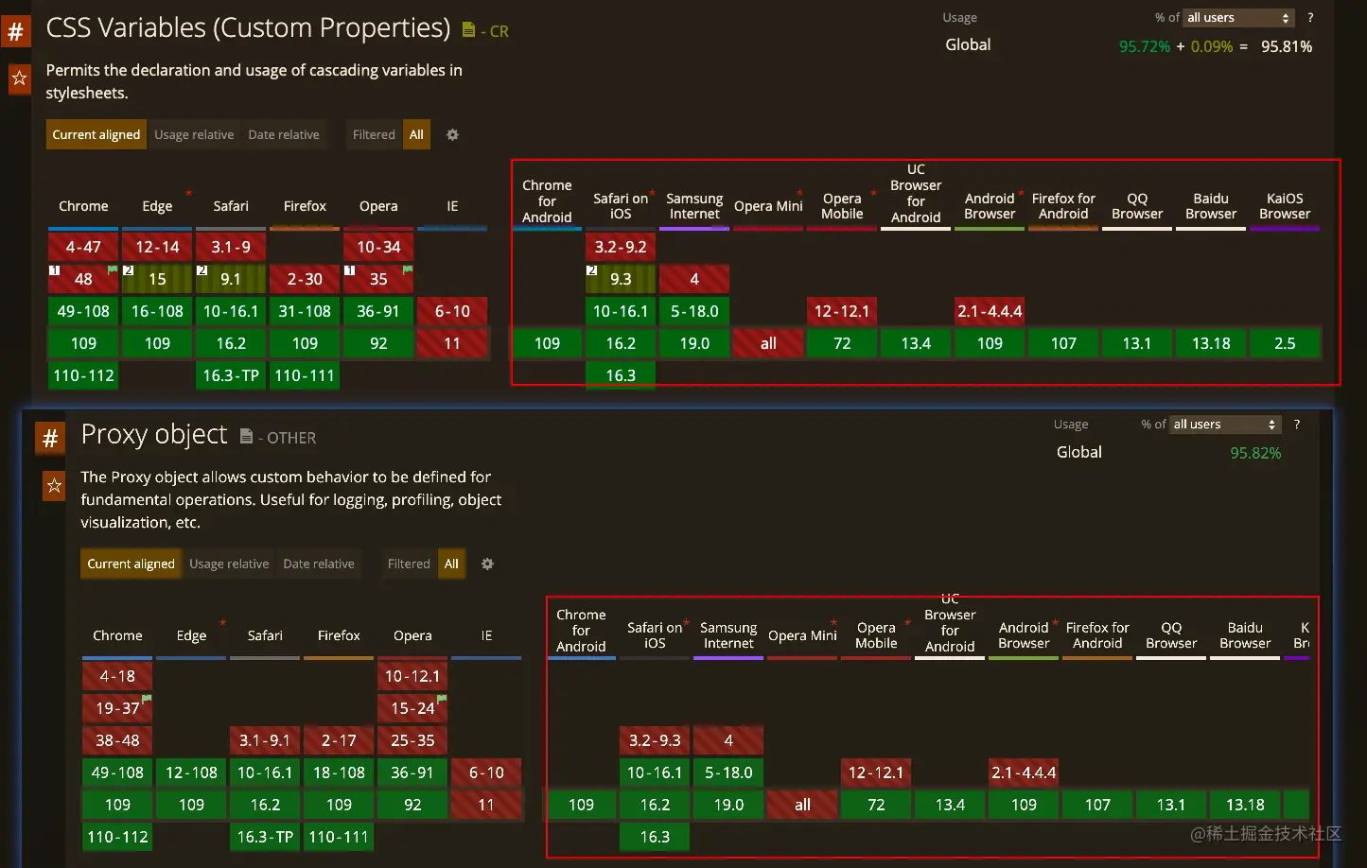Click the Proxy object 95.82% global usage figure
This screenshot has width=1367, height=868.
pos(1255,453)
